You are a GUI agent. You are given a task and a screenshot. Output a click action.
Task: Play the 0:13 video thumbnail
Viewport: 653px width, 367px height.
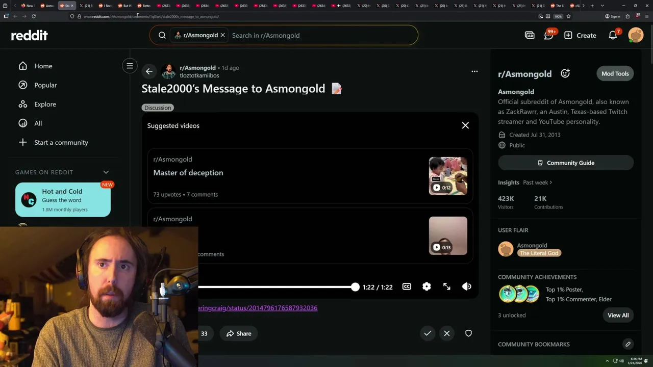pyautogui.click(x=448, y=235)
